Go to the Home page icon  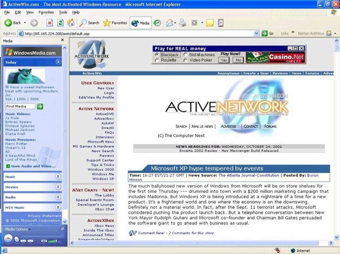(71, 23)
